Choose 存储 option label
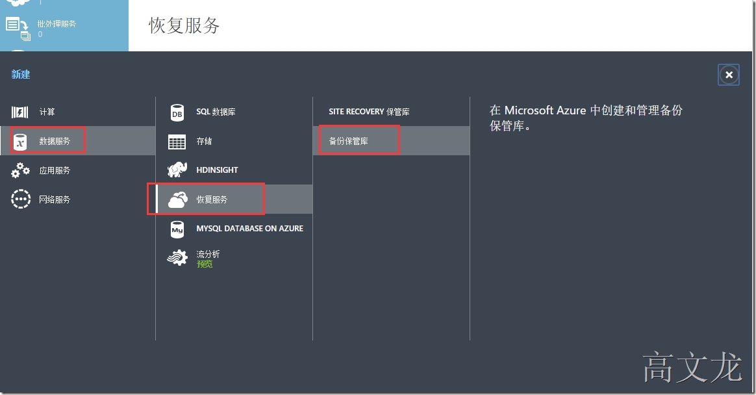 click(x=204, y=141)
